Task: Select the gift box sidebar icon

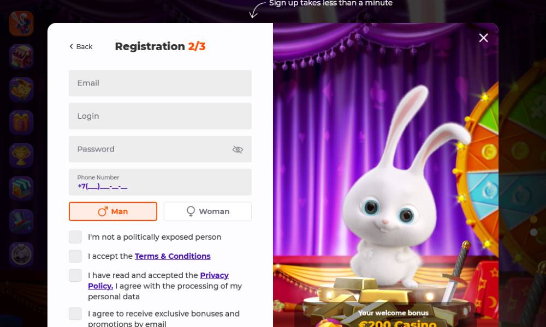Action: (x=21, y=122)
